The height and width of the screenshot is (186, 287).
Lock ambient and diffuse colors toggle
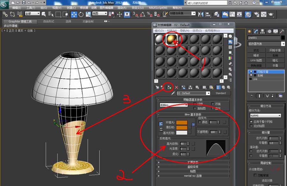161,124
